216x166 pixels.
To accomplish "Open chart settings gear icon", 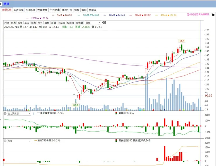I will (x=104, y=23).
